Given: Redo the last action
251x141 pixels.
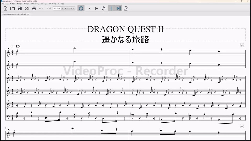Looking at the screenshot, I should tap(49, 8).
